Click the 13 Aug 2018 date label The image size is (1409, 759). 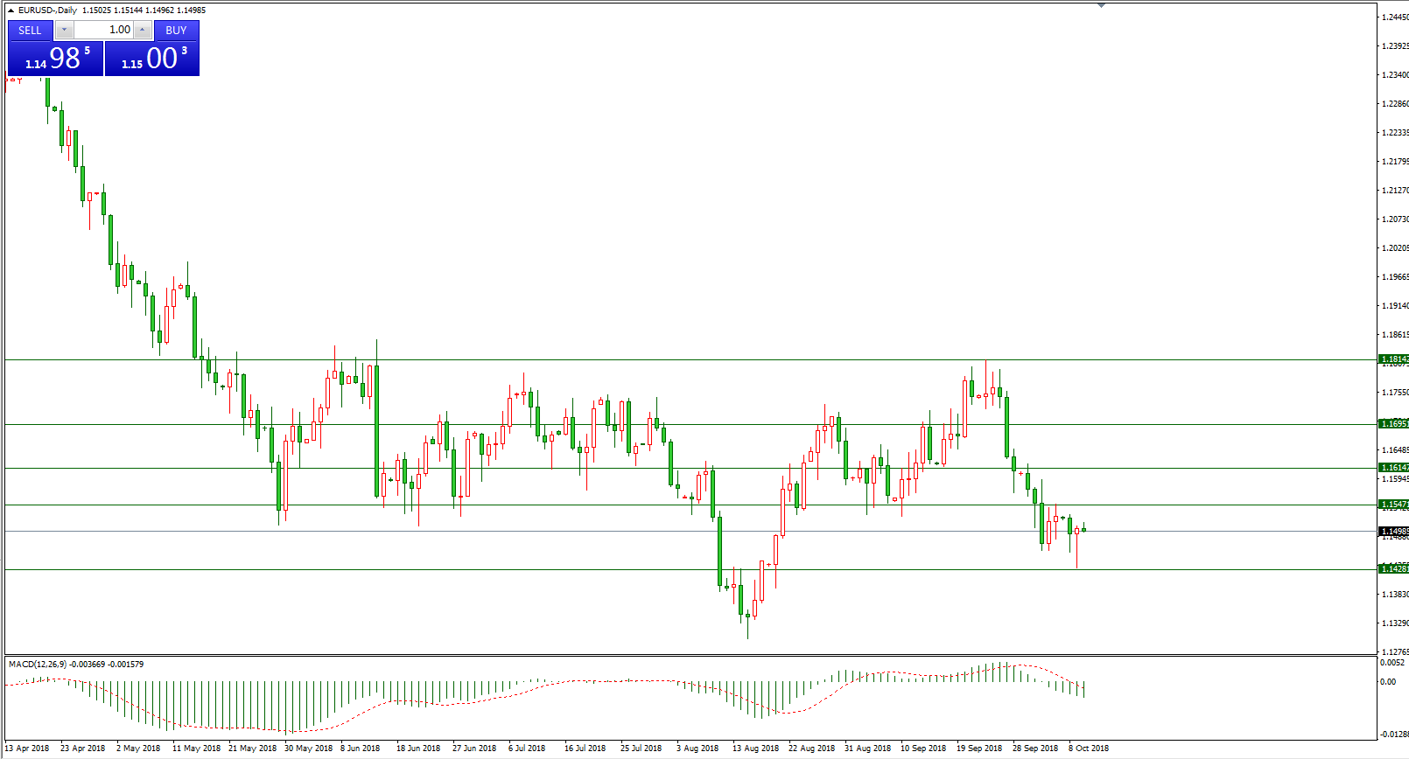click(755, 749)
